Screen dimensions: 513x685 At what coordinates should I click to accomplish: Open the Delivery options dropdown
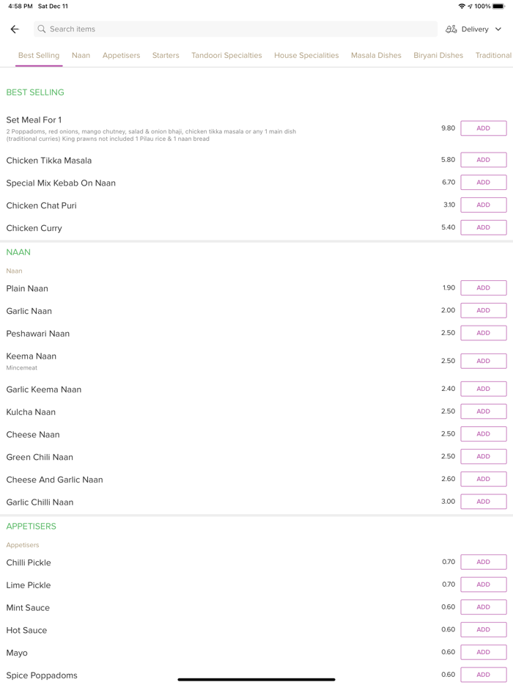click(475, 29)
